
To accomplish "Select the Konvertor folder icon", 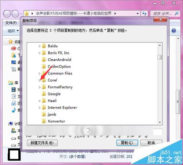I will pos(44,121).
